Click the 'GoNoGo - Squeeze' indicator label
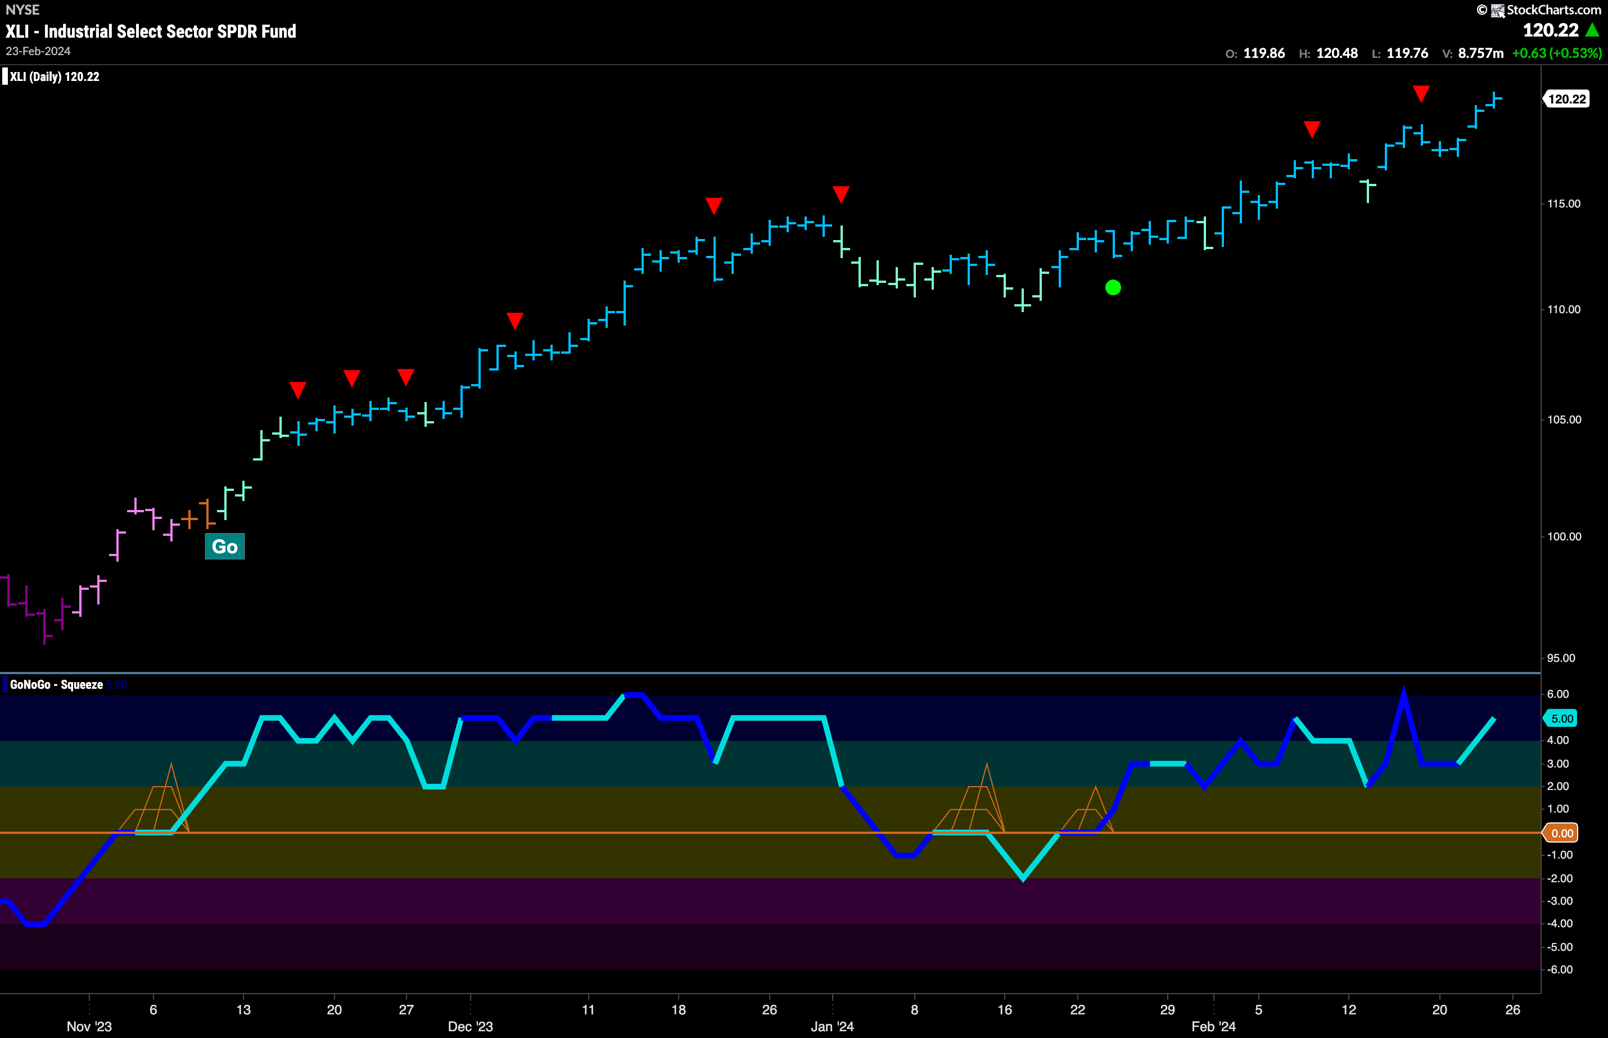This screenshot has height=1038, width=1608. (57, 685)
